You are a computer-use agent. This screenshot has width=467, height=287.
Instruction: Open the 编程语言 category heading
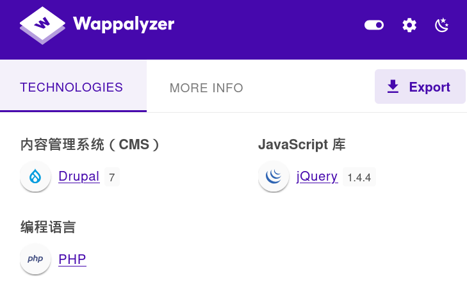point(48,227)
